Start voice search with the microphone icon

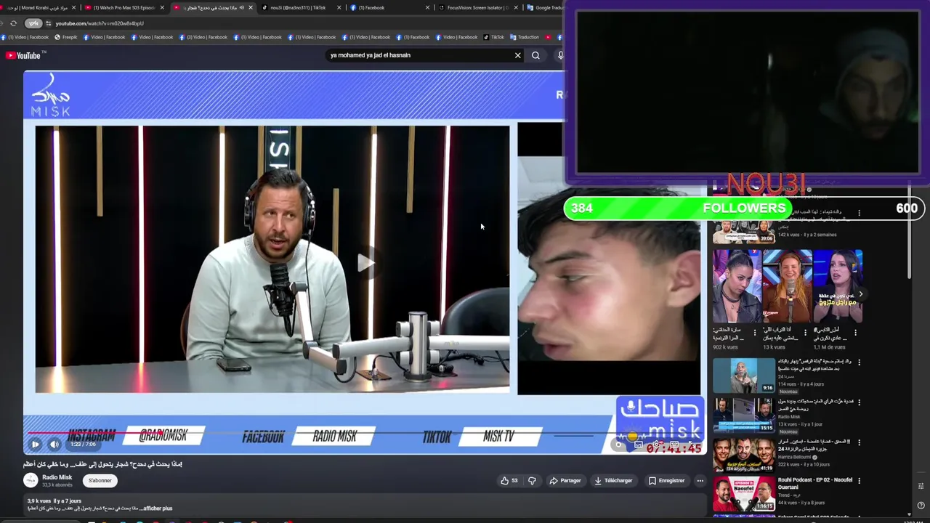point(560,55)
